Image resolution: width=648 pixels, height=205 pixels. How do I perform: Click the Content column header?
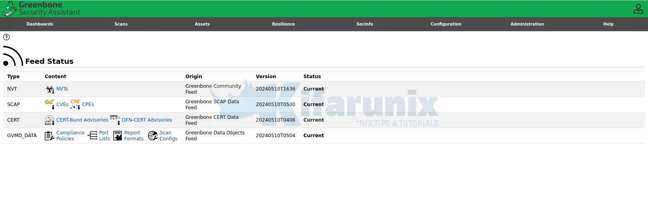(x=56, y=77)
